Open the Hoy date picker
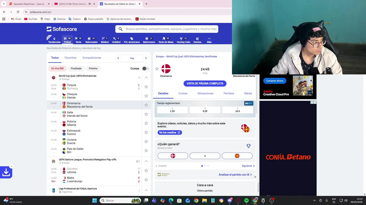 pyautogui.click(x=132, y=58)
